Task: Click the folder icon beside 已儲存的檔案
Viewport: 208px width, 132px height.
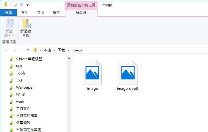Action: (12, 116)
